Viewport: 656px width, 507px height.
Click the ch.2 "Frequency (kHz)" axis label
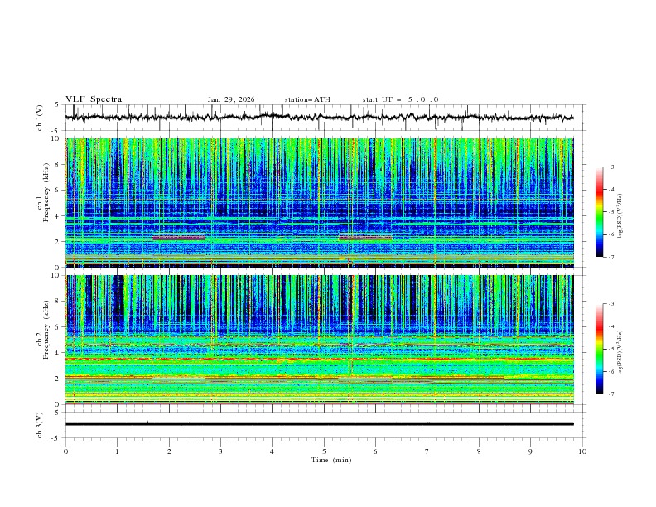click(x=46, y=330)
